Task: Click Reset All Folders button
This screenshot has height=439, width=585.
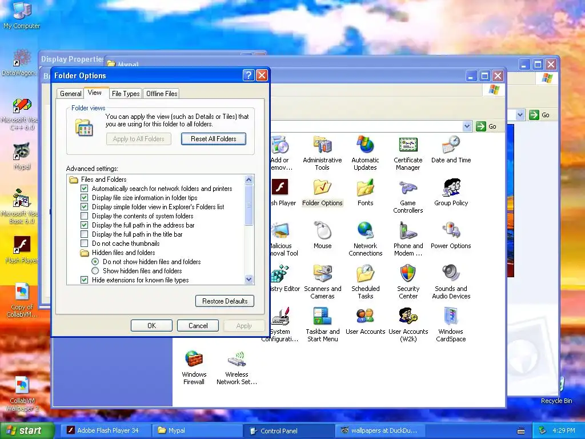Action: 214,139
